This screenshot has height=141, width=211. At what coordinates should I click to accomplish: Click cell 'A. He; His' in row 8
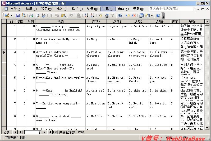pyautogui.click(x=96, y=120)
